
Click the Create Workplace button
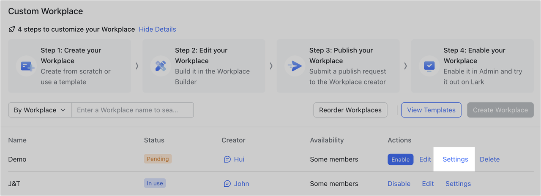pyautogui.click(x=500, y=110)
